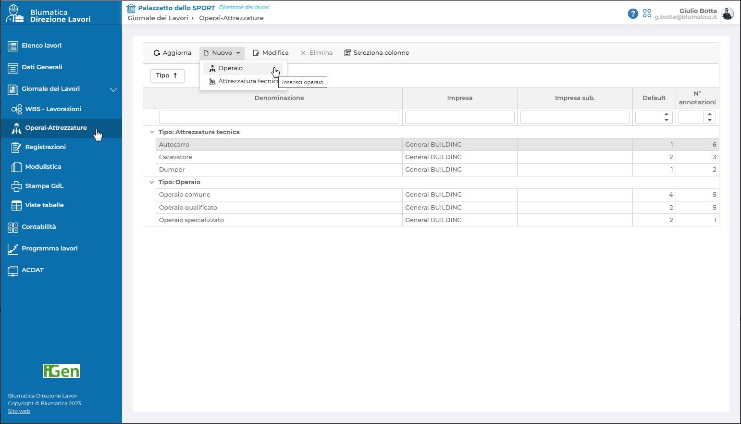Open the Nuovo dropdown button
Screen dimensions: 741x424
[222, 53]
